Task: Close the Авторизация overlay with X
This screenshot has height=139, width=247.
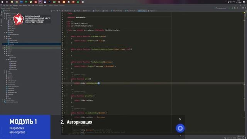Action: click(180, 119)
